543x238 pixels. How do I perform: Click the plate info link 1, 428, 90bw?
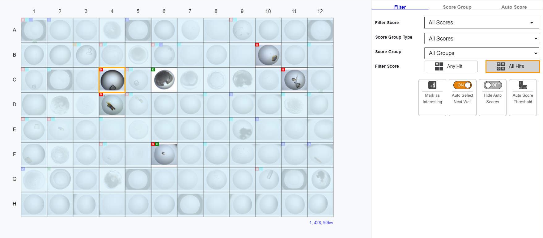pos(321,223)
